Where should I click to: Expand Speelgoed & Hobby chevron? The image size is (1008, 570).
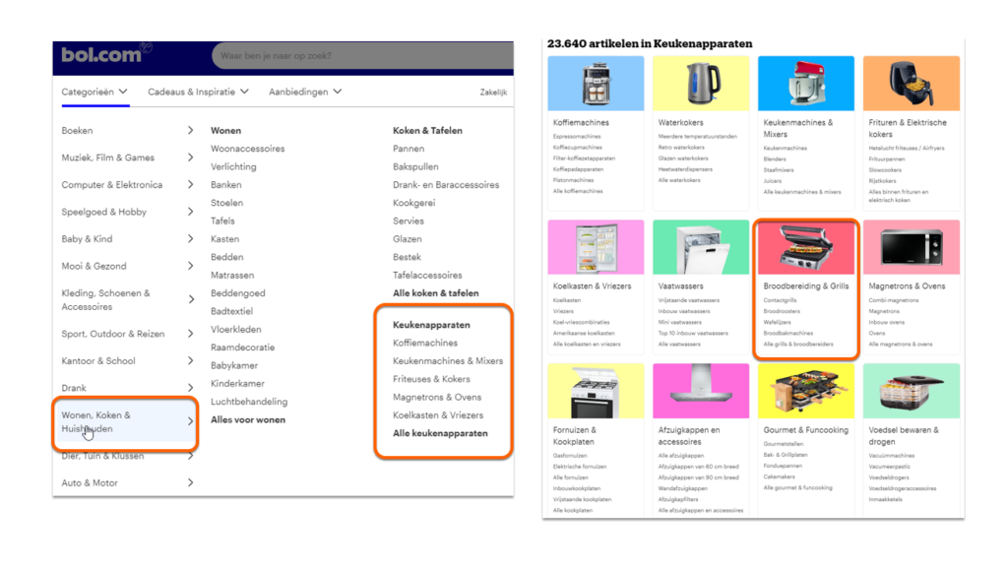pyautogui.click(x=190, y=212)
